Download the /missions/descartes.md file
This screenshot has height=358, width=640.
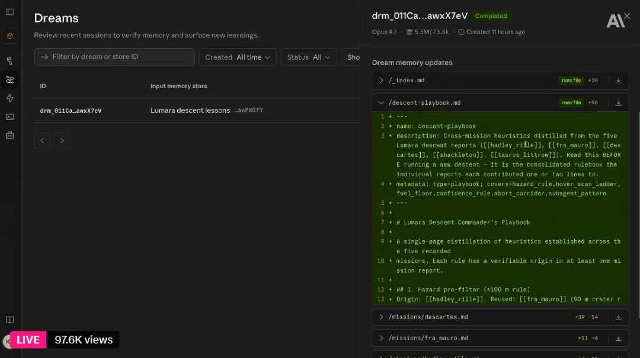(x=618, y=317)
